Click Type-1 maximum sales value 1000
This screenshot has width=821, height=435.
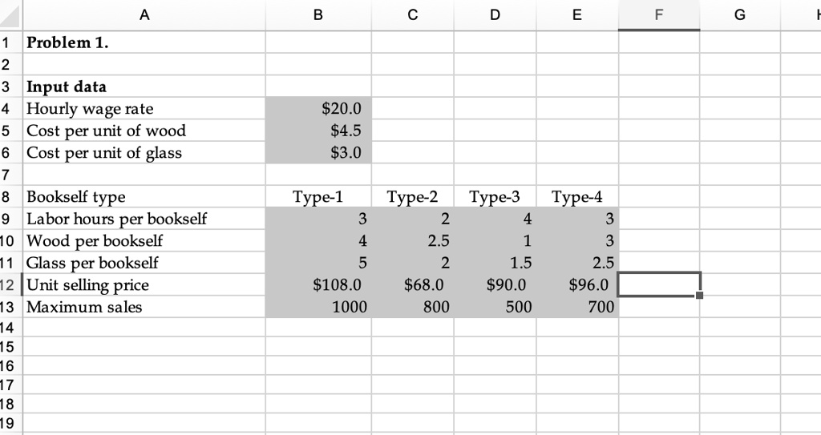[x=318, y=306]
